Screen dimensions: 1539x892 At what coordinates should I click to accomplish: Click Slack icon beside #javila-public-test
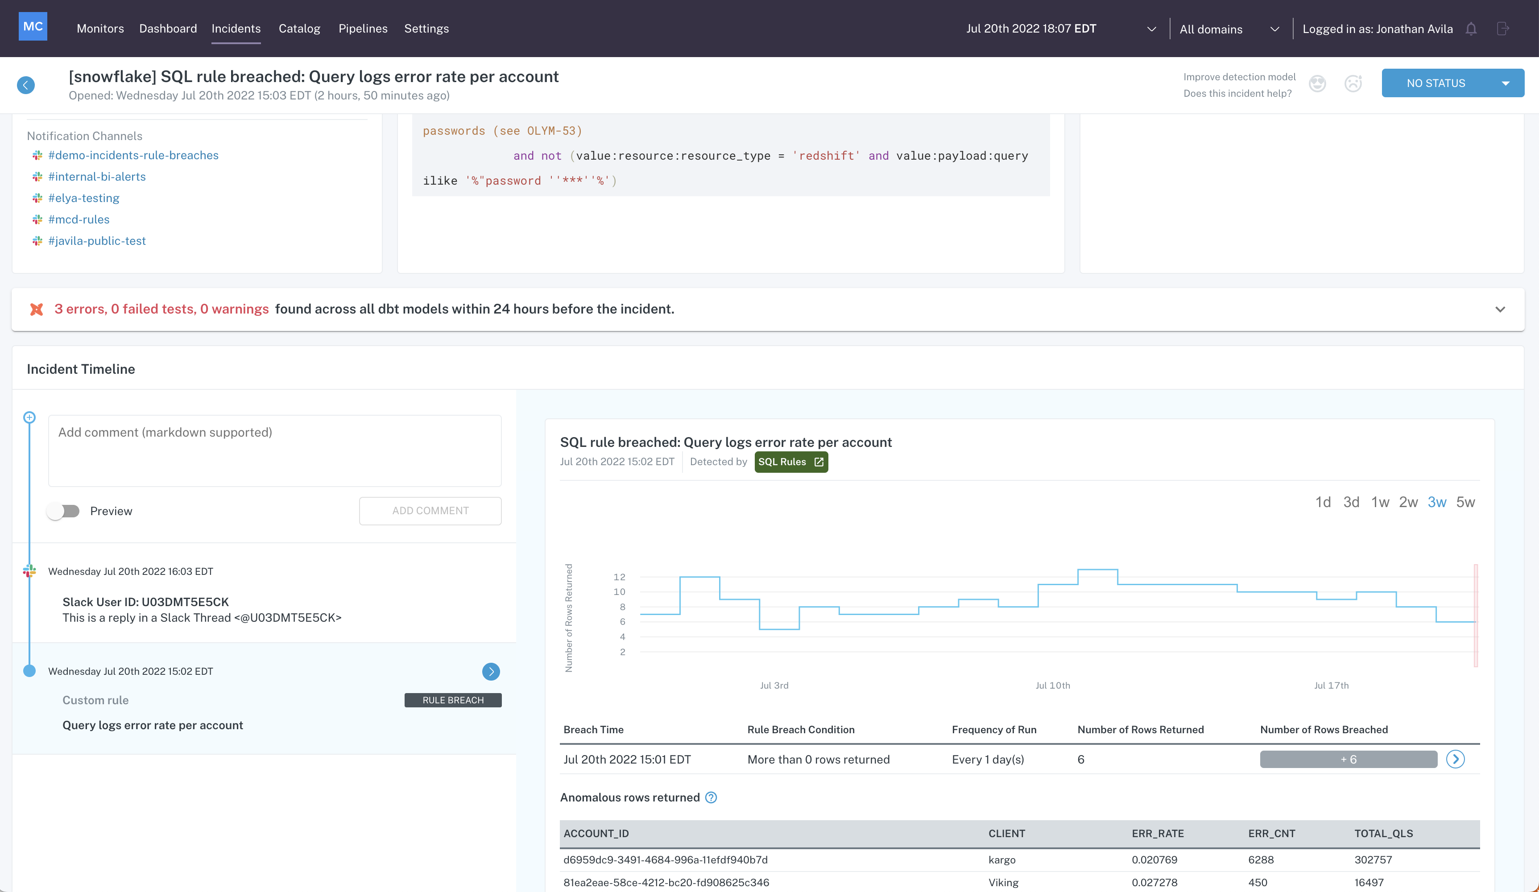pyautogui.click(x=37, y=240)
